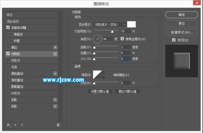The image size is (203, 133).
Task: Enable the 纹理 sub-option checkbox
Action: 10,41
